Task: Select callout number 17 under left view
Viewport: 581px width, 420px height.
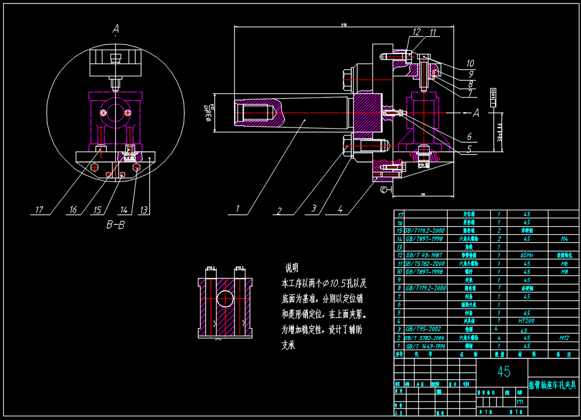Action: [39, 210]
